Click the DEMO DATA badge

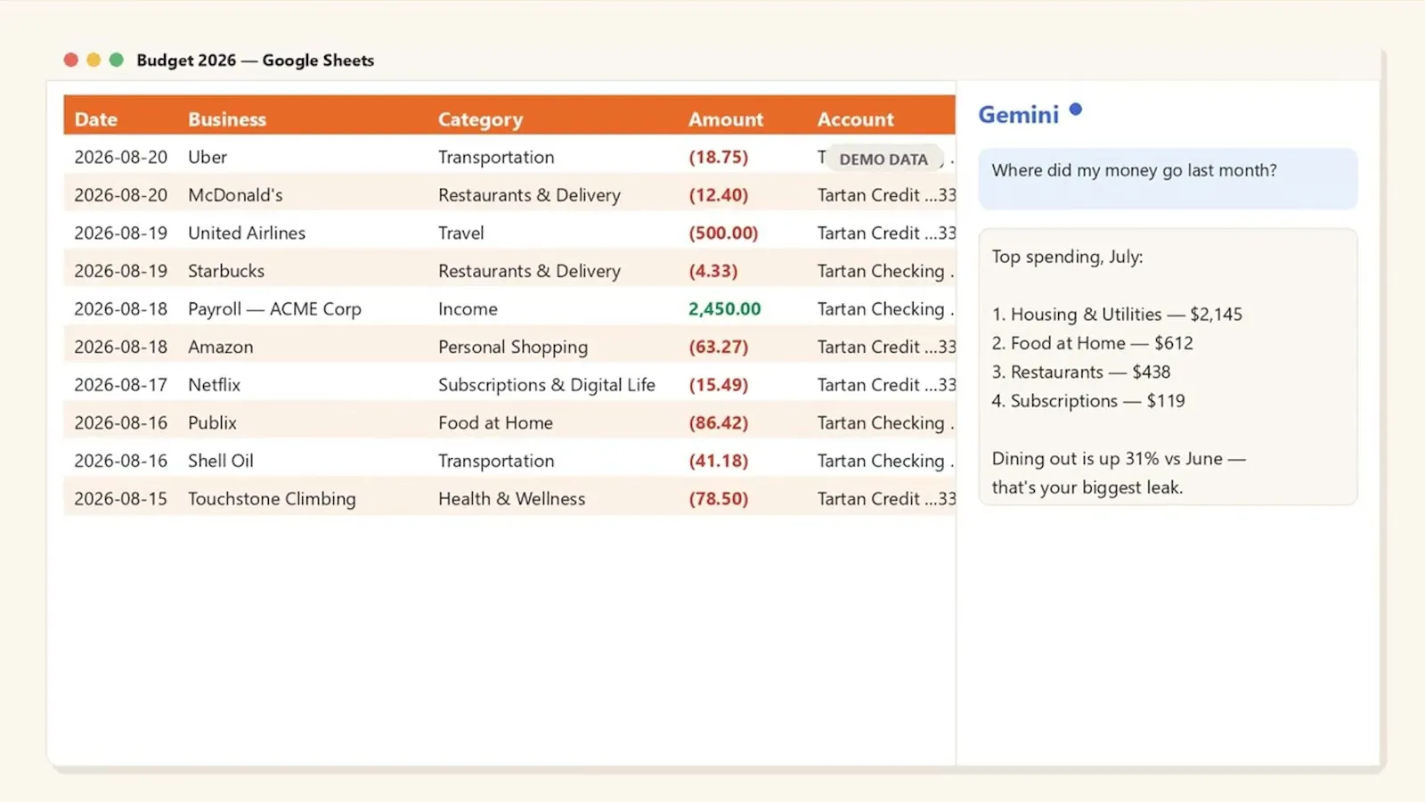tap(883, 160)
